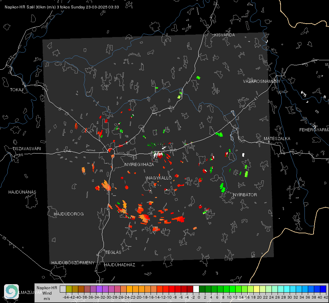The width and height of the screenshot is (329, 303).
Task: Click the m/s unit label in the legend
Action: (47, 299)
